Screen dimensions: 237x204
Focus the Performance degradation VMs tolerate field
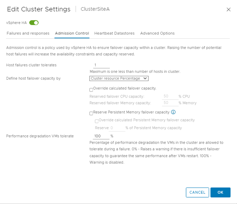point(101,136)
